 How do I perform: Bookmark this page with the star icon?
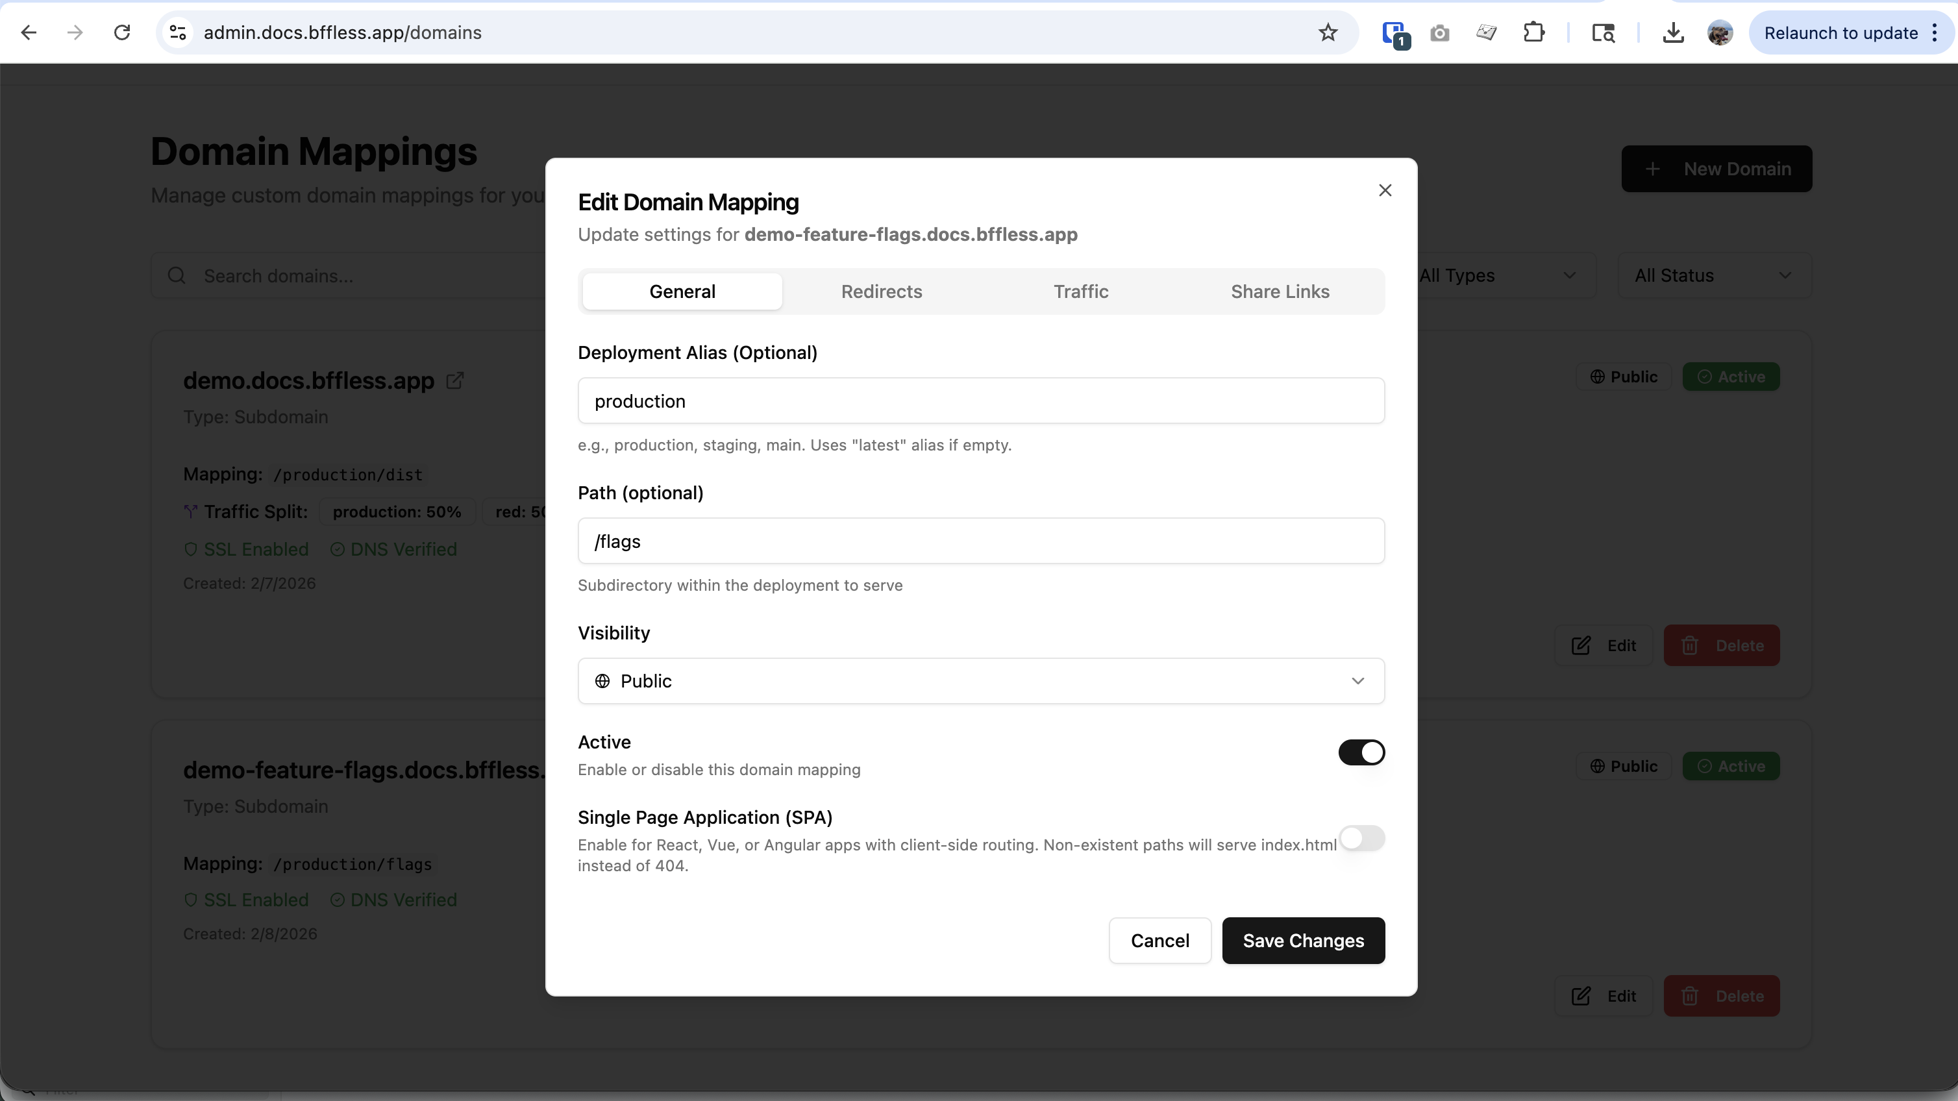click(1327, 32)
